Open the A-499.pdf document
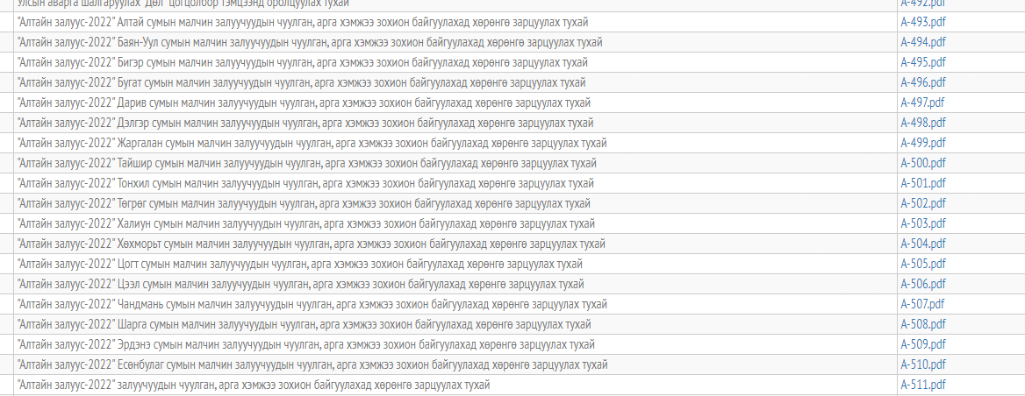1025x396 pixels. coord(923,143)
